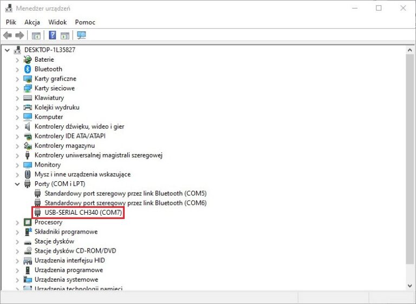Click the Forward arrow toolbar icon
The image size is (416, 304).
coord(19,36)
